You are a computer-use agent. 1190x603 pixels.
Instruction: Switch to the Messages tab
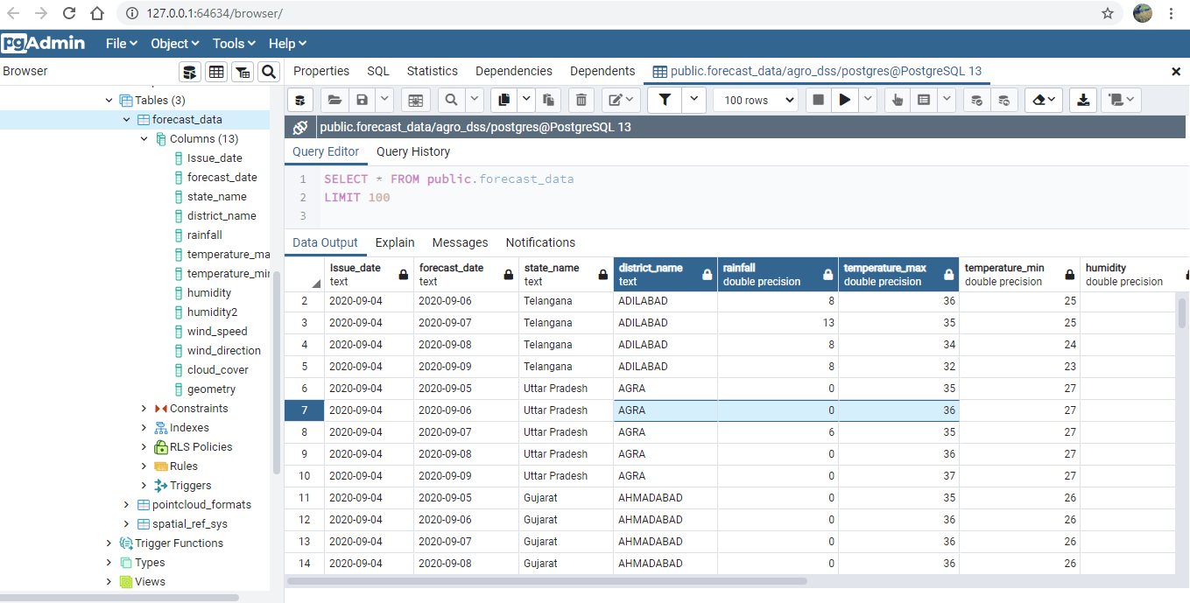[x=460, y=242]
